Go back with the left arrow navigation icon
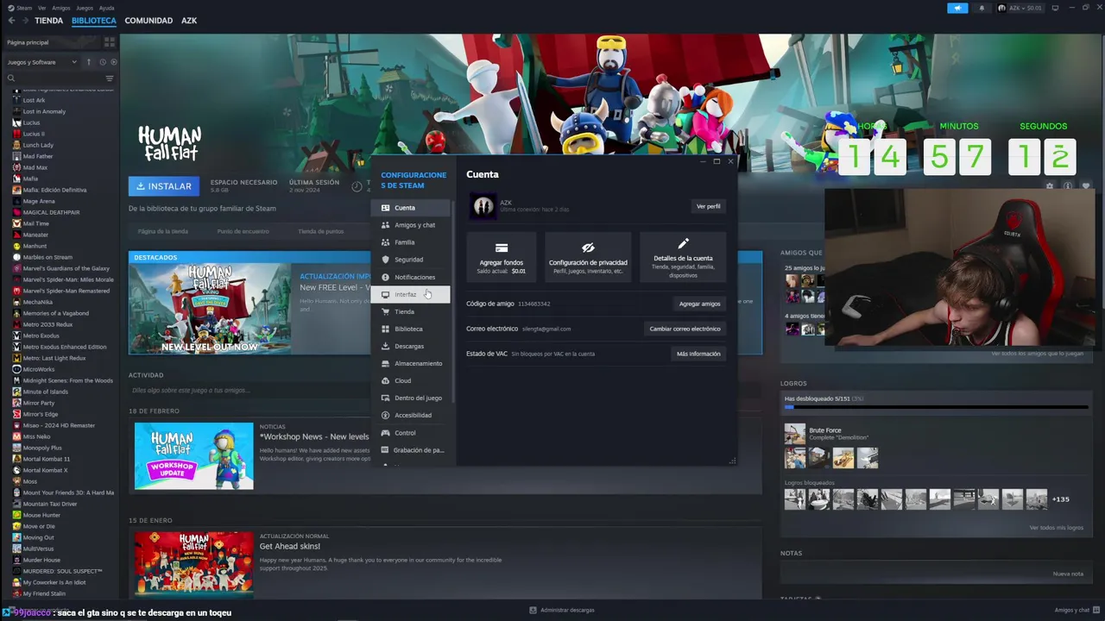 tap(11, 21)
